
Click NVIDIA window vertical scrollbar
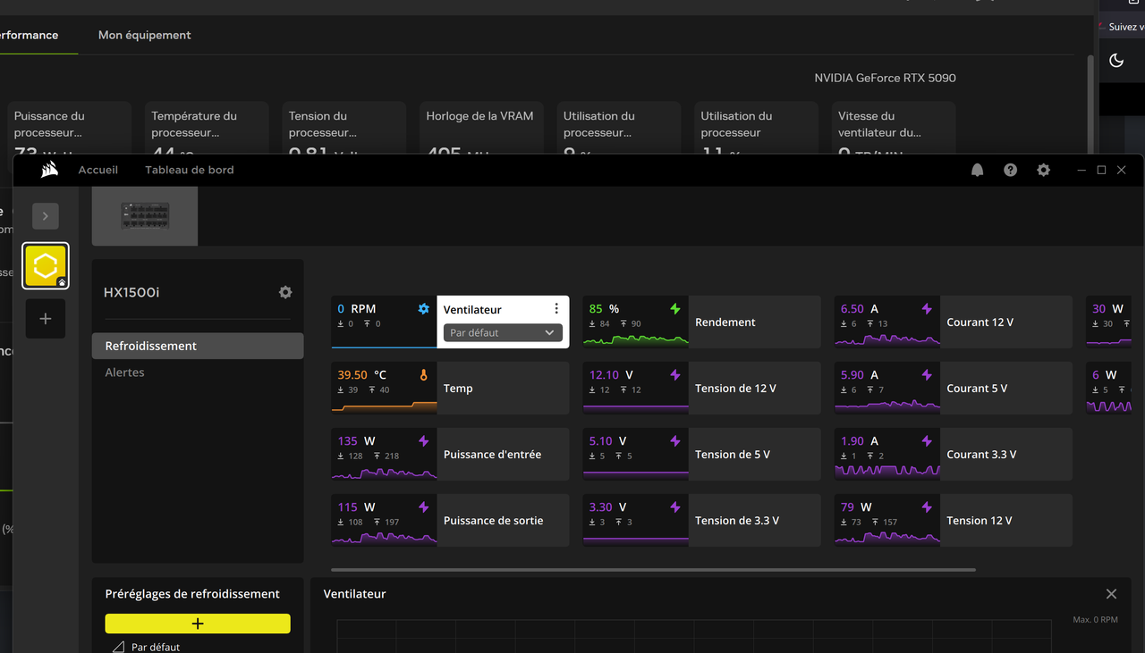(1090, 103)
